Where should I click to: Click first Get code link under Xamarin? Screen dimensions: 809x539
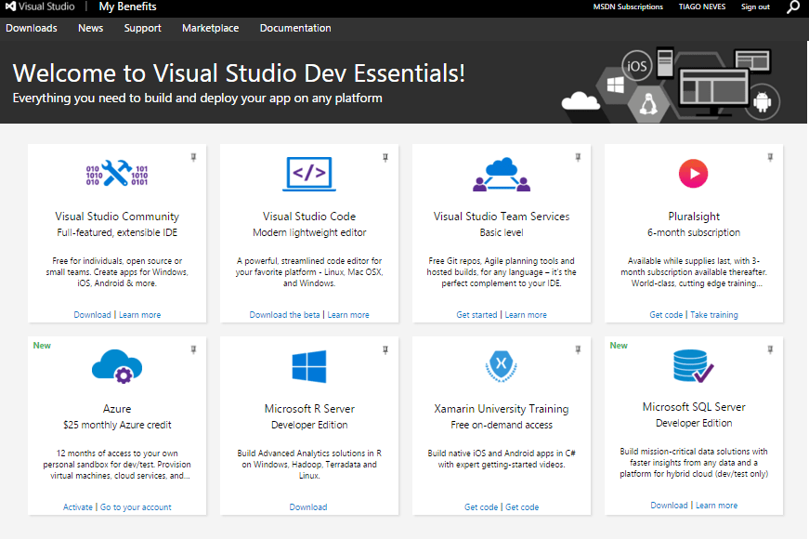click(x=481, y=507)
